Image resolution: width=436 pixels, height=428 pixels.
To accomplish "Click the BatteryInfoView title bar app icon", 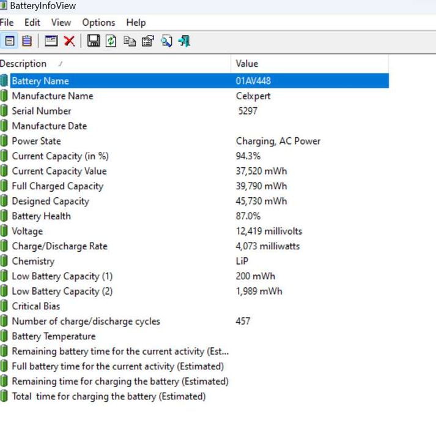I will coord(3,5).
